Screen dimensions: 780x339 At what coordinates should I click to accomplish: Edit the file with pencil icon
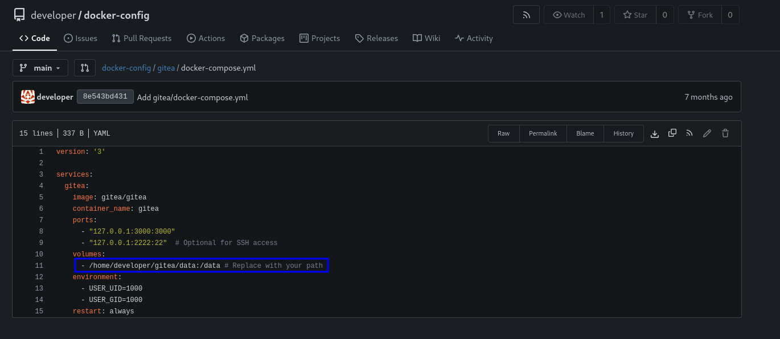click(x=707, y=133)
